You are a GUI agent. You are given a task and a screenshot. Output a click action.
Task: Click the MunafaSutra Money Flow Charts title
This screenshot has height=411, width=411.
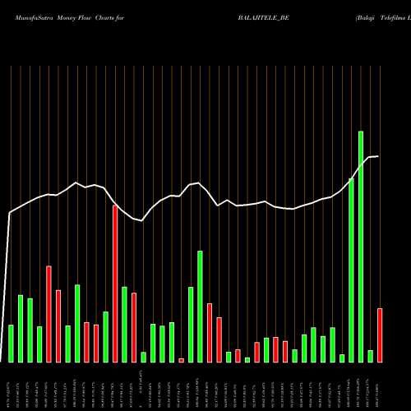tap(70, 18)
